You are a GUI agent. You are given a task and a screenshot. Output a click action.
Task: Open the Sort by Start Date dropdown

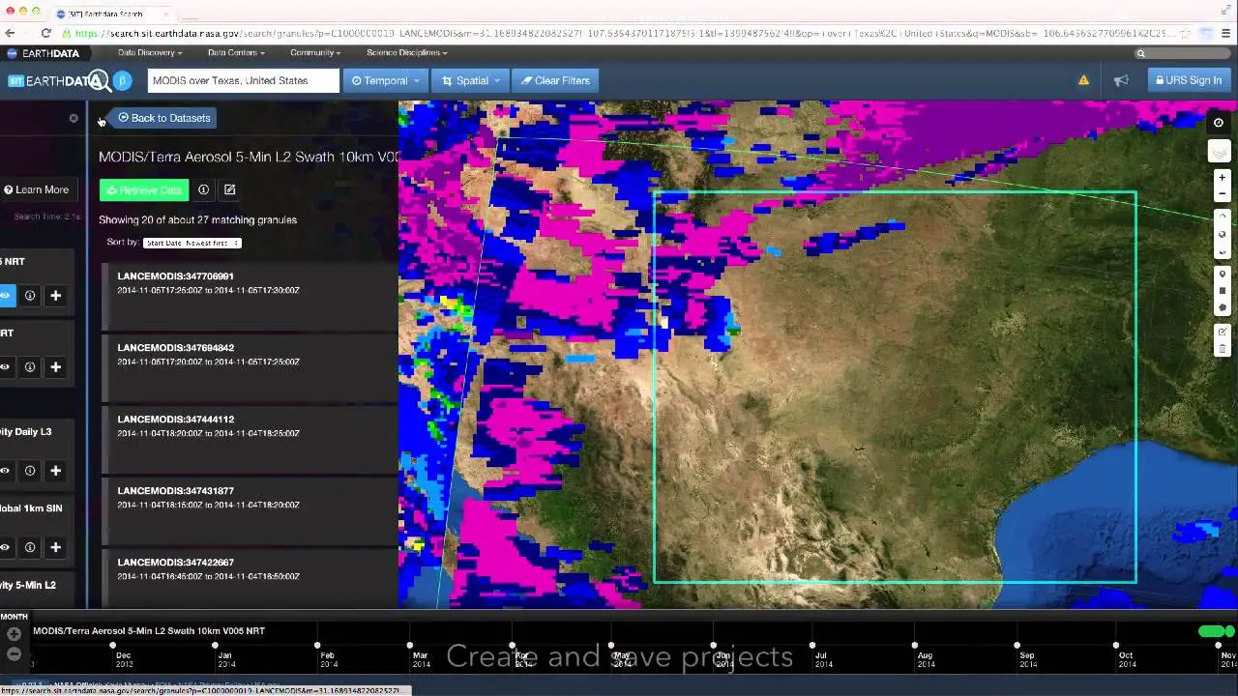[x=192, y=243]
